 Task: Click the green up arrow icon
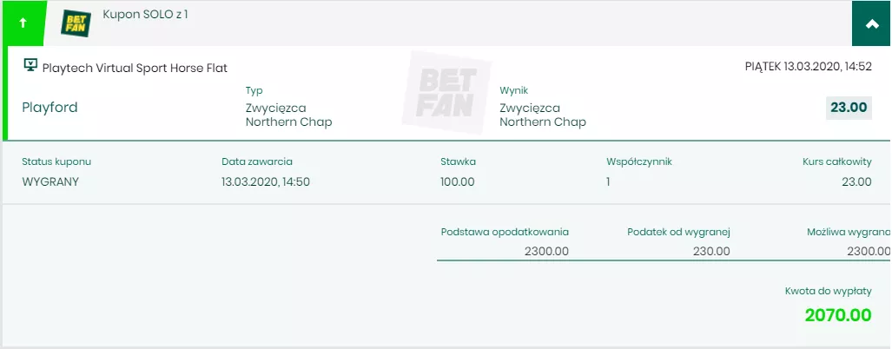pyautogui.click(x=23, y=23)
